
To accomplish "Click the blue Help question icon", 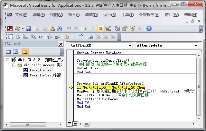I will (x=149, y=29).
